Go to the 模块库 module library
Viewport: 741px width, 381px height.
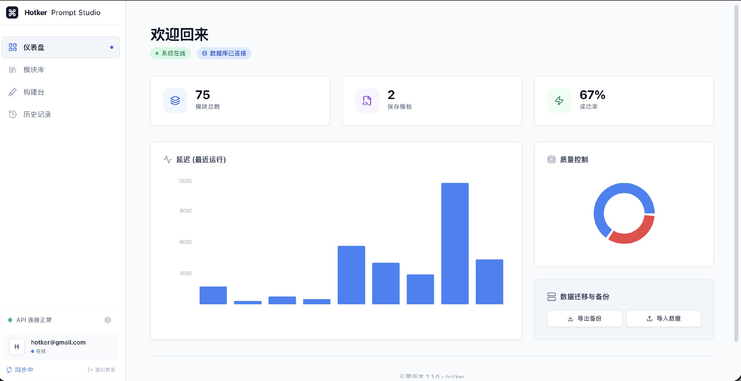point(34,70)
